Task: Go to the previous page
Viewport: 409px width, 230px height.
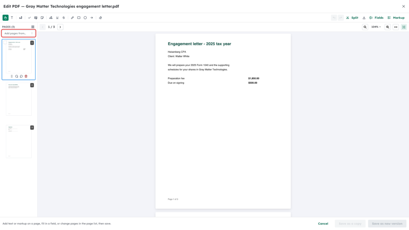Action: [43, 27]
